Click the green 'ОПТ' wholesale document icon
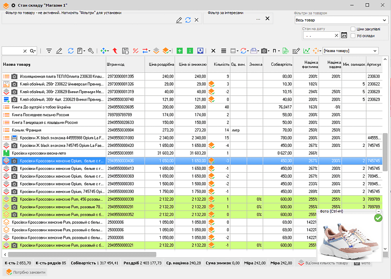 [286, 51]
